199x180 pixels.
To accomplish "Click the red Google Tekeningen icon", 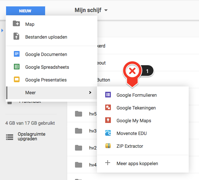I will click(108, 107).
